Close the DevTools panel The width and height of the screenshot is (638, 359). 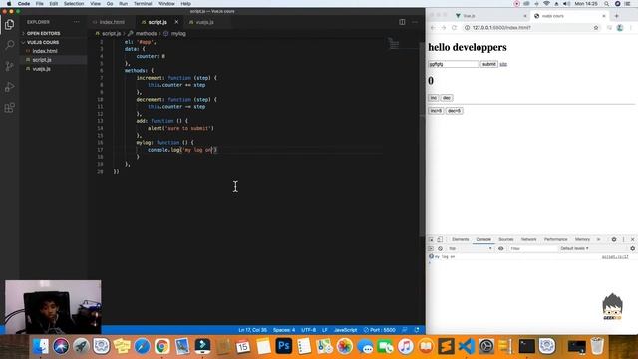point(632,239)
